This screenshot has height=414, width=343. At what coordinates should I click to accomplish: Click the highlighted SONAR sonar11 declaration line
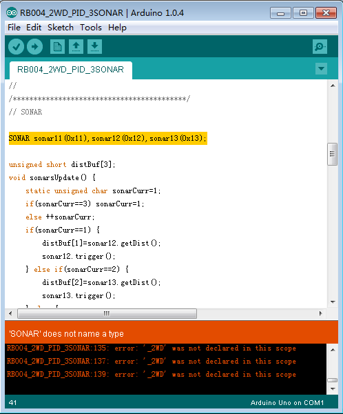point(108,139)
